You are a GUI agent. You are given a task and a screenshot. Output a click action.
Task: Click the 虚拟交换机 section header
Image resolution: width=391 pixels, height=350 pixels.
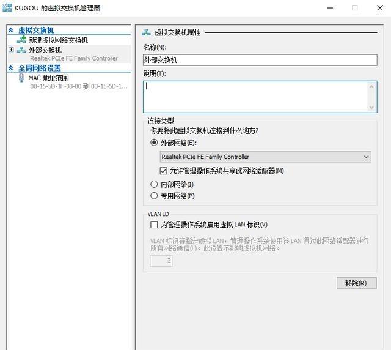click(x=36, y=30)
